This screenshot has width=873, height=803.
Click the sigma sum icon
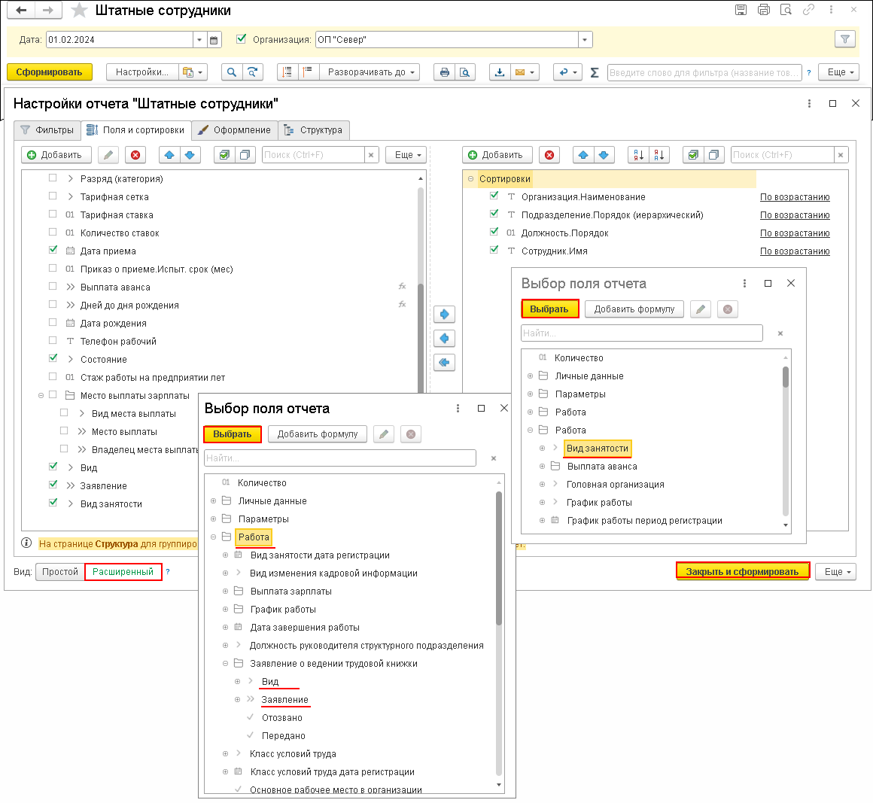click(594, 72)
